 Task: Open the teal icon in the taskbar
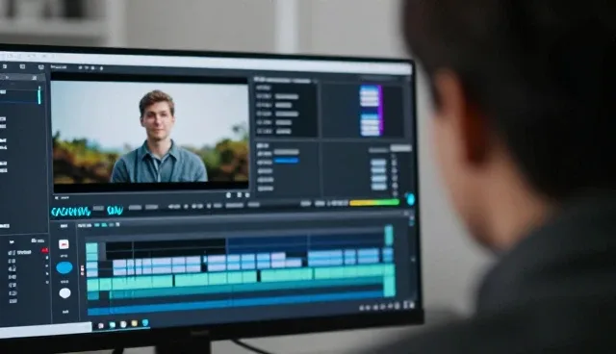click(113, 324)
